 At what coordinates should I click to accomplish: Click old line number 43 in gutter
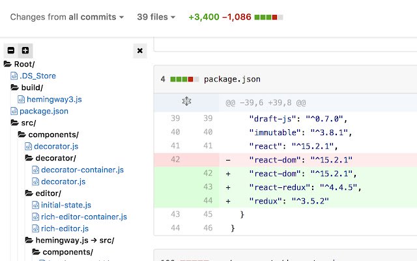[x=175, y=215]
